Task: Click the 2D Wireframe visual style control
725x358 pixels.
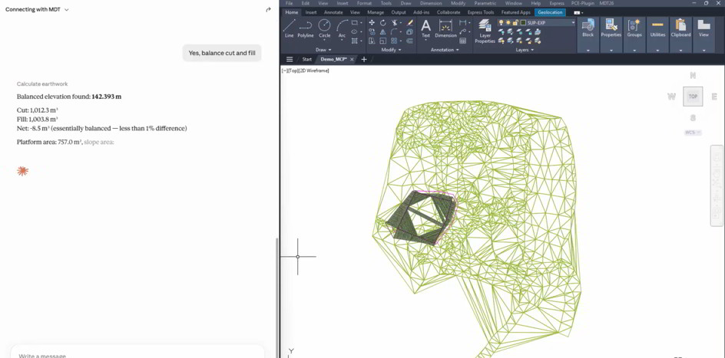Action: tap(314, 71)
